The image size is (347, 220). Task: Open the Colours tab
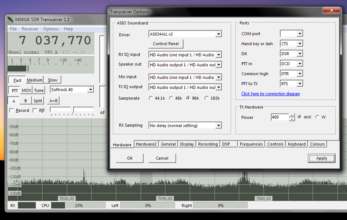[317, 144]
